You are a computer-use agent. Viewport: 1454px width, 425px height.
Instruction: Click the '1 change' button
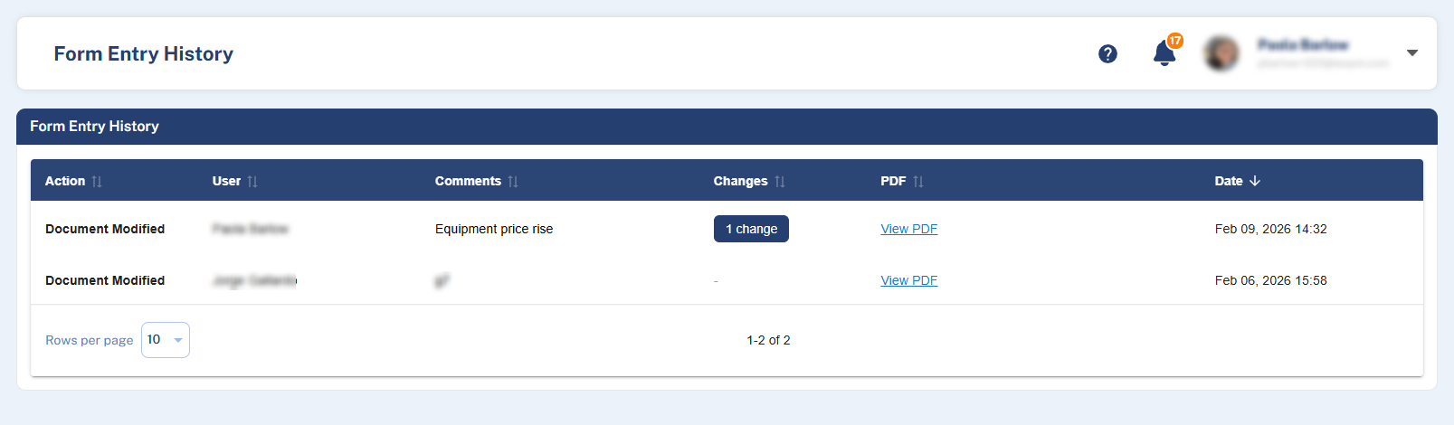click(x=751, y=229)
